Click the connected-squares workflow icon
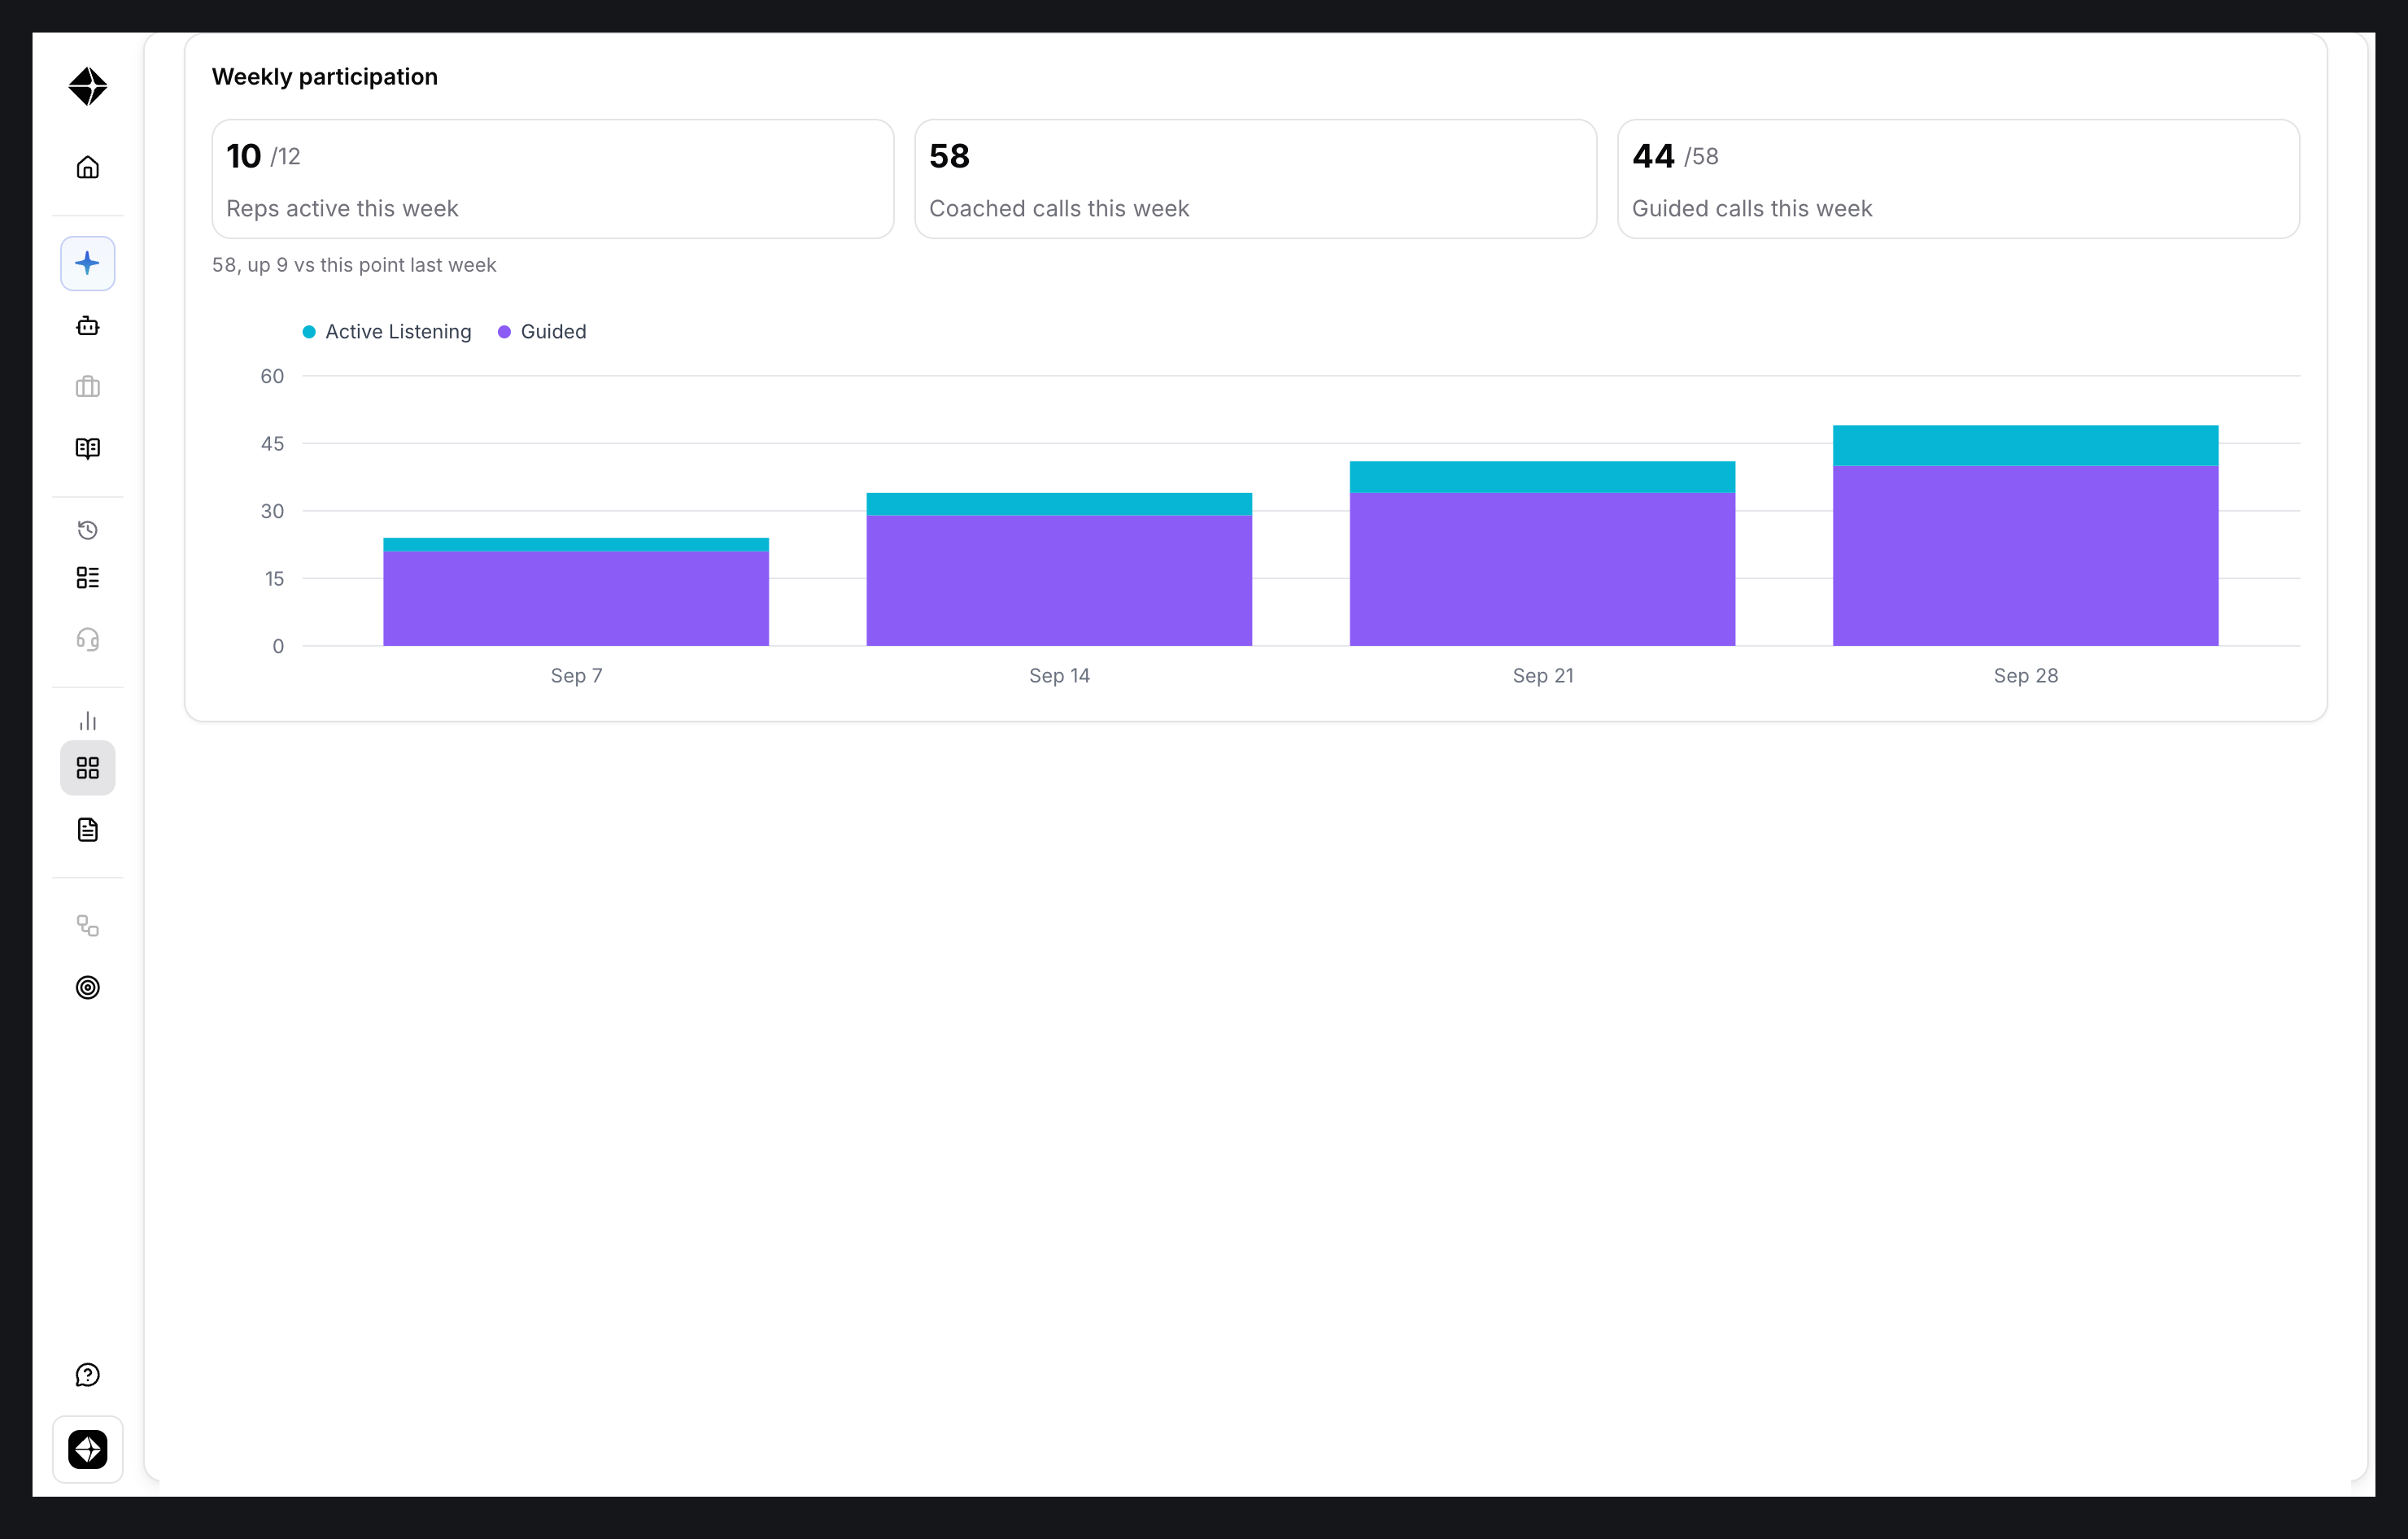Image resolution: width=2408 pixels, height=1539 pixels. [x=88, y=926]
